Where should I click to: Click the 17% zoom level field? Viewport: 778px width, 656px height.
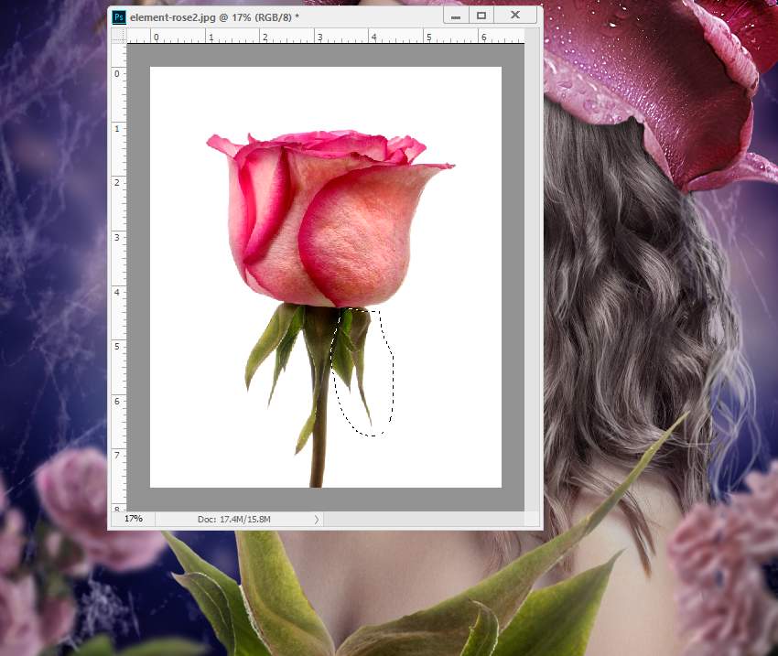tap(134, 519)
